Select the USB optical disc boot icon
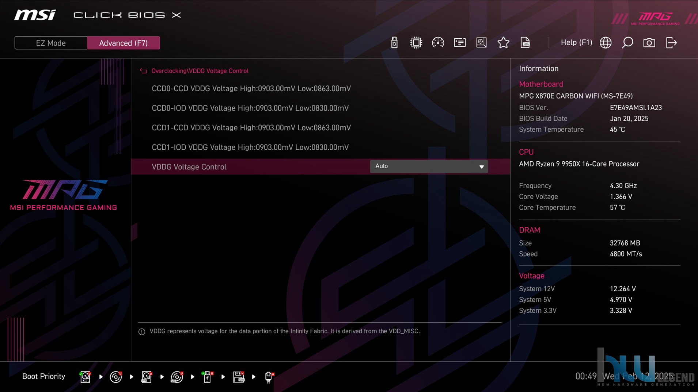 177,377
